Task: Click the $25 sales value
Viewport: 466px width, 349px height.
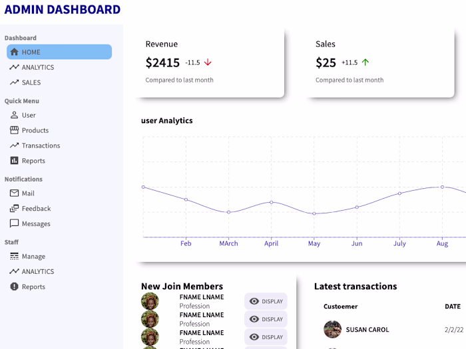Action: [x=326, y=62]
